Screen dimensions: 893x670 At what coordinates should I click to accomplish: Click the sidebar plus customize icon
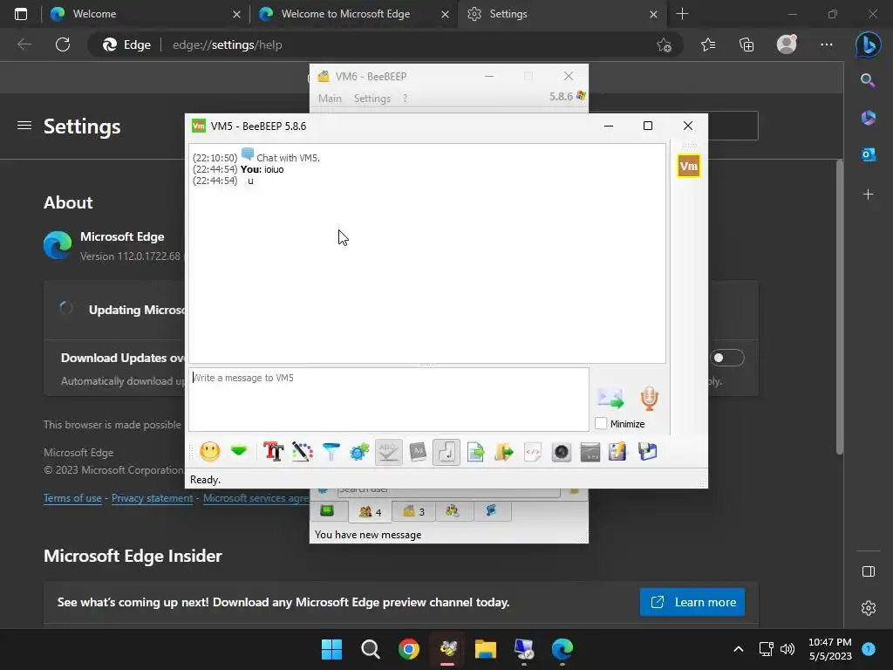point(868,195)
